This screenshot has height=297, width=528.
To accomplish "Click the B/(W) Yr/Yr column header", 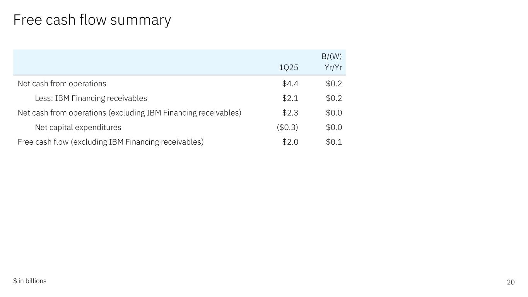I will [x=332, y=62].
